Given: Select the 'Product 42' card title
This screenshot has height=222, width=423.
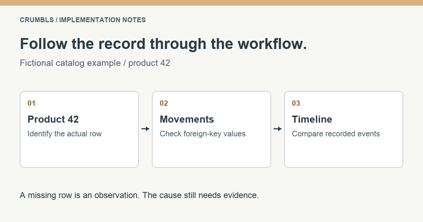Looking at the screenshot, I should [53, 119].
